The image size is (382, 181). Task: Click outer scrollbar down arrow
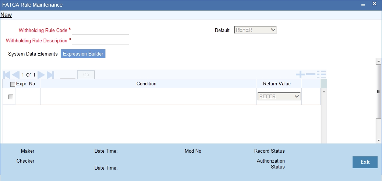coord(378,140)
